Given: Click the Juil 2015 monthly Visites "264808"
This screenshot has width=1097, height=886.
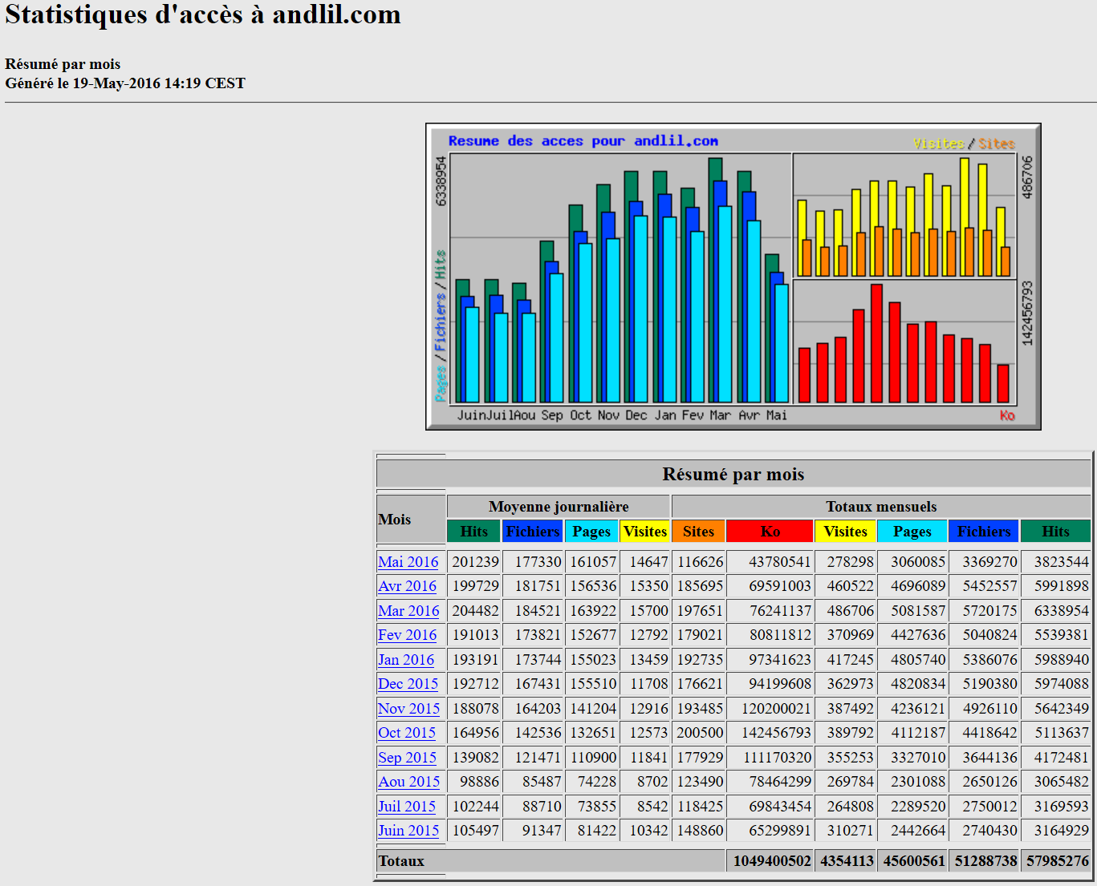Looking at the screenshot, I should [x=851, y=807].
